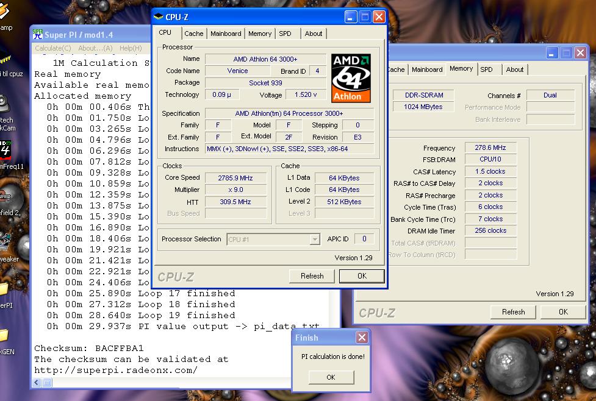Image resolution: width=596 pixels, height=401 pixels.
Task: Click the Super PI title bar icon
Action: [38, 35]
